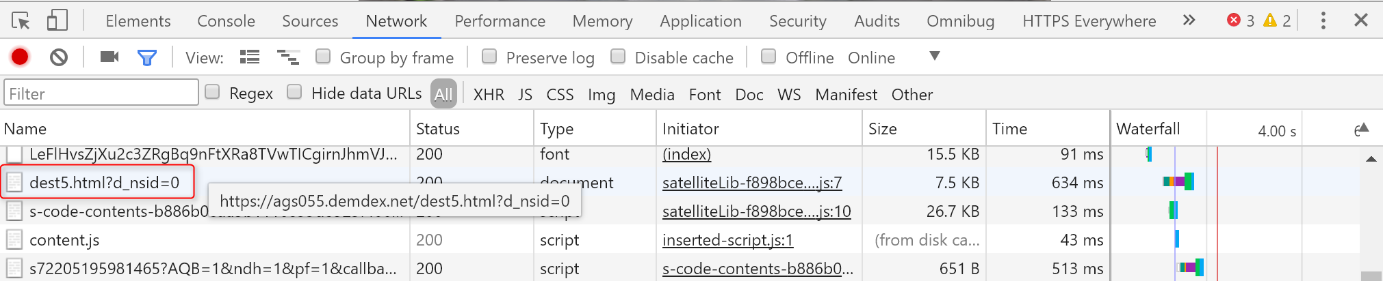Click the inspect element picker icon
The height and width of the screenshot is (281, 1383).
[21, 21]
